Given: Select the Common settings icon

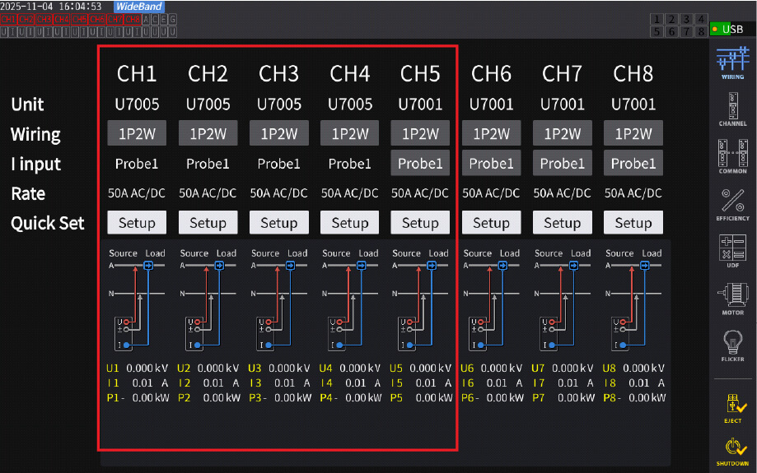Looking at the screenshot, I should click(x=732, y=156).
